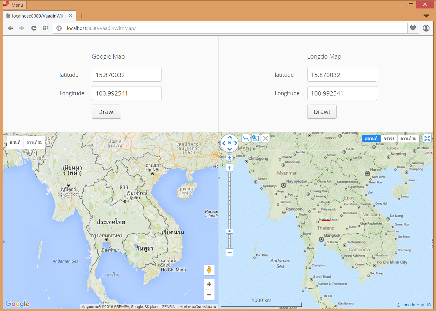This screenshot has height=311, width=436.
Task: Click Ho Chi Minh City label on Longdo map
Action: [x=392, y=262]
